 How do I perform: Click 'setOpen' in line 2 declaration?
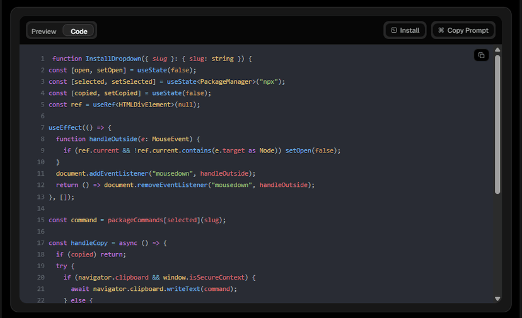click(110, 70)
